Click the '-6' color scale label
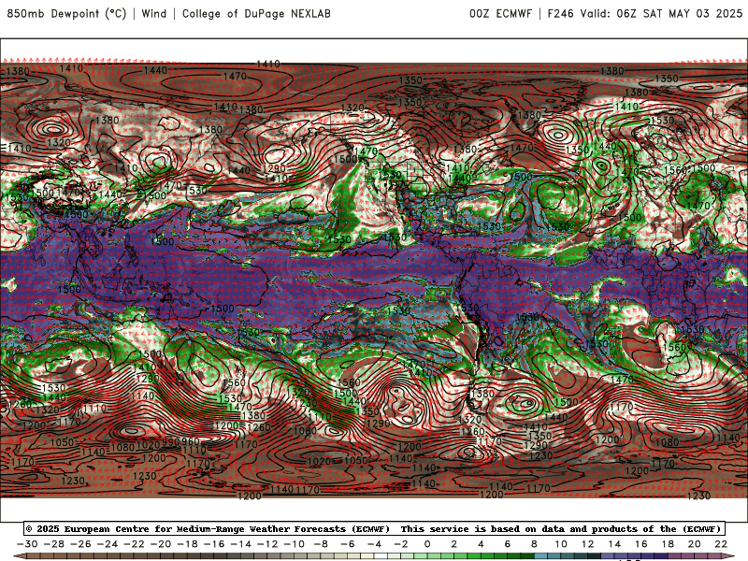This screenshot has height=561, width=748. 347,544
